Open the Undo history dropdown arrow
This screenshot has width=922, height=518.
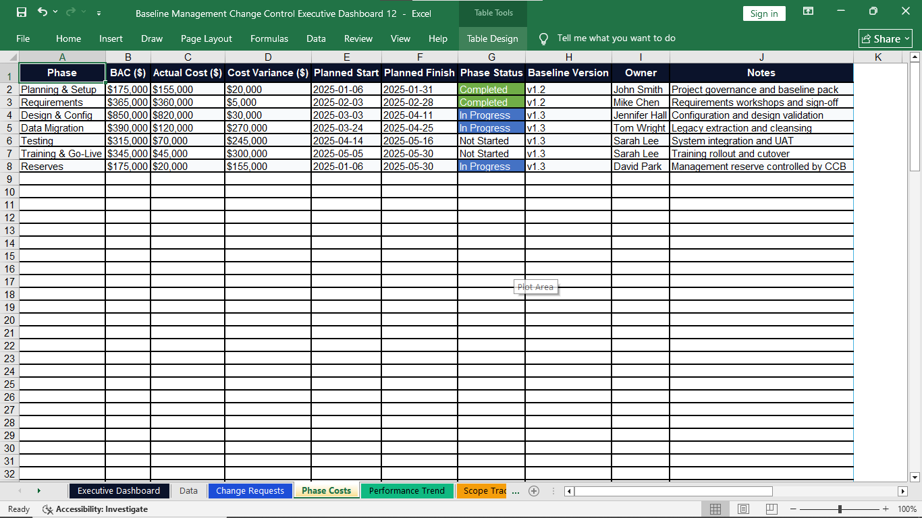pyautogui.click(x=55, y=12)
